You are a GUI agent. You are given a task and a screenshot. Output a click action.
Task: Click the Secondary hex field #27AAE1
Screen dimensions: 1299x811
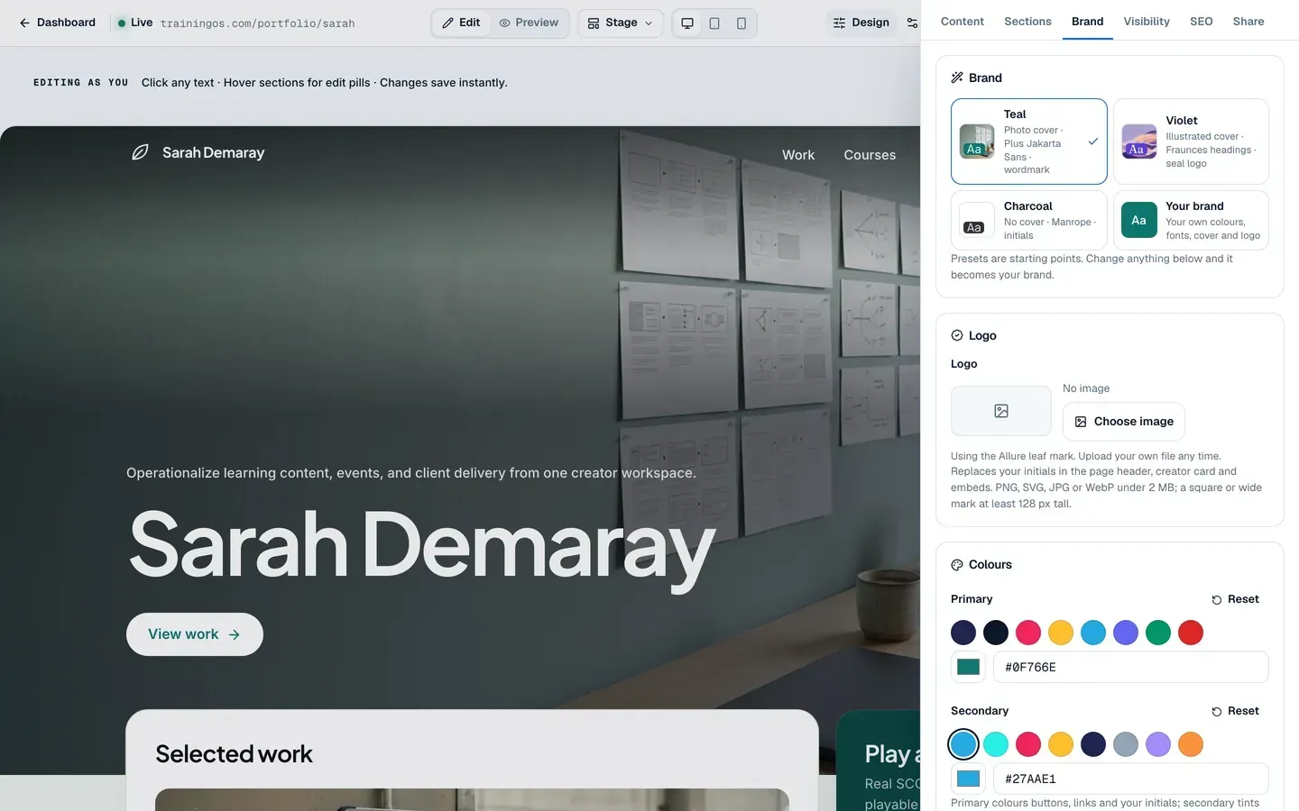[1131, 779]
